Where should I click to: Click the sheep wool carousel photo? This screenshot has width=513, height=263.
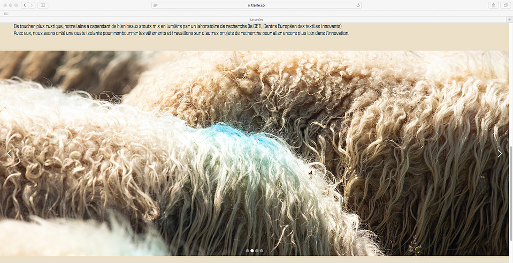pos(254,153)
